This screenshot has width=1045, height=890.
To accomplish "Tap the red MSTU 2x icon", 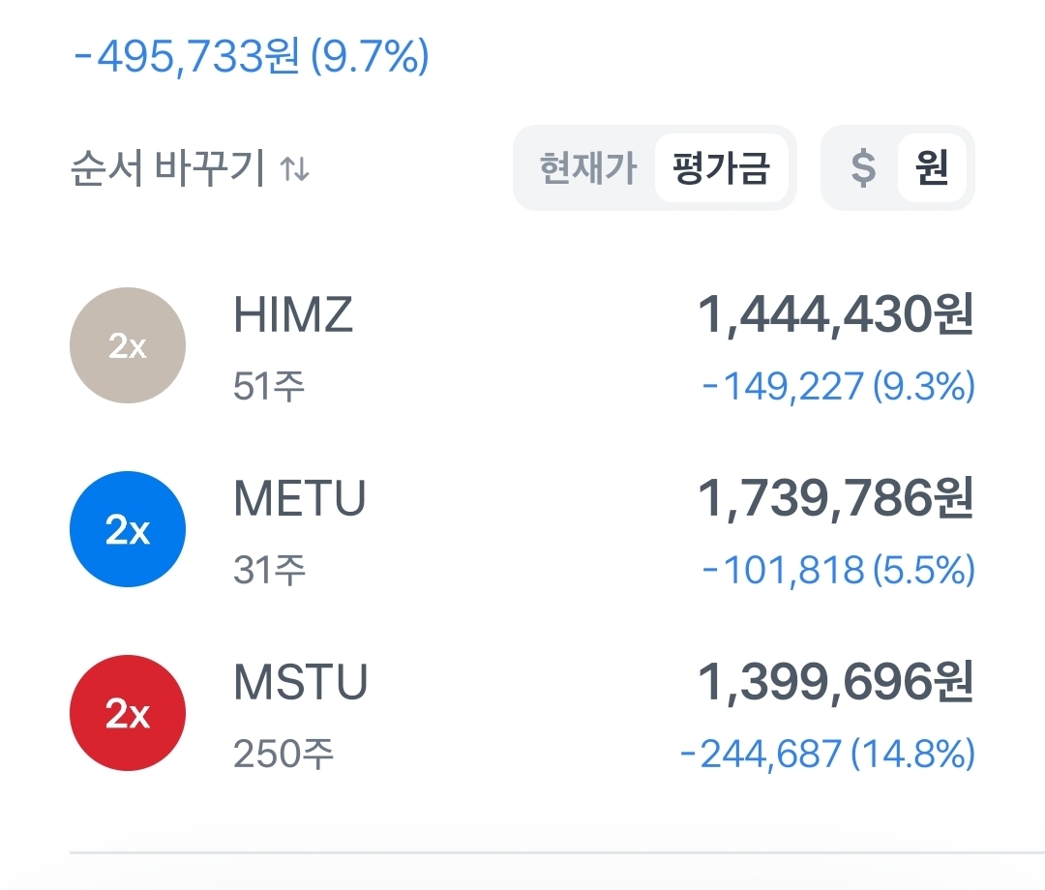I will pos(128,713).
